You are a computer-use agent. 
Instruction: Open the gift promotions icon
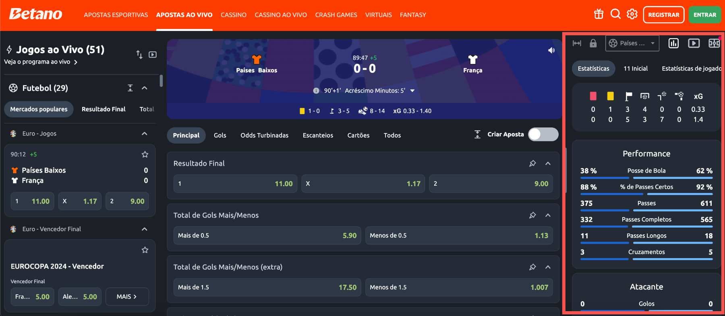coord(599,14)
